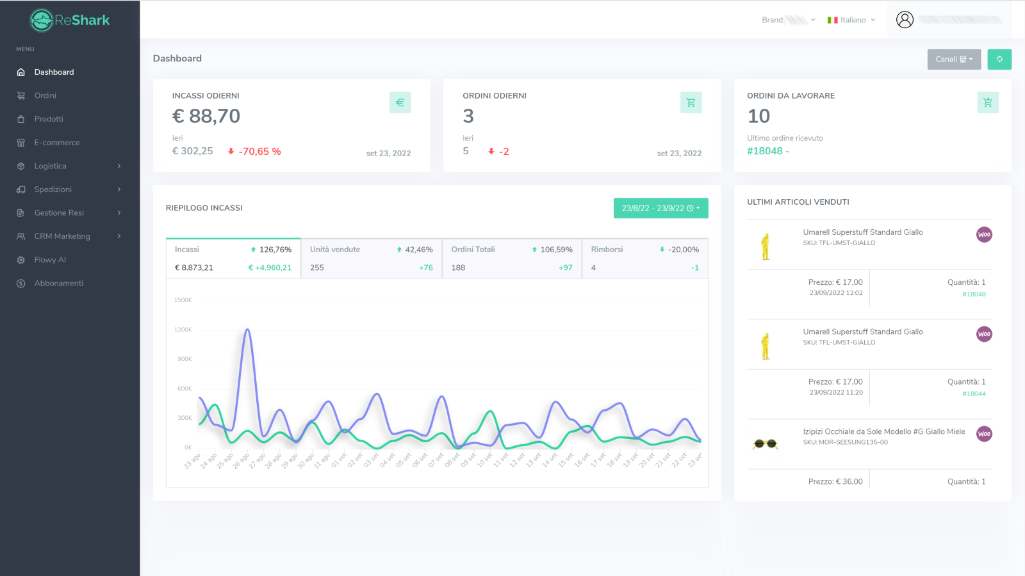Select the Abbonamenti dollar icon
Image resolution: width=1025 pixels, height=576 pixels.
(20, 283)
